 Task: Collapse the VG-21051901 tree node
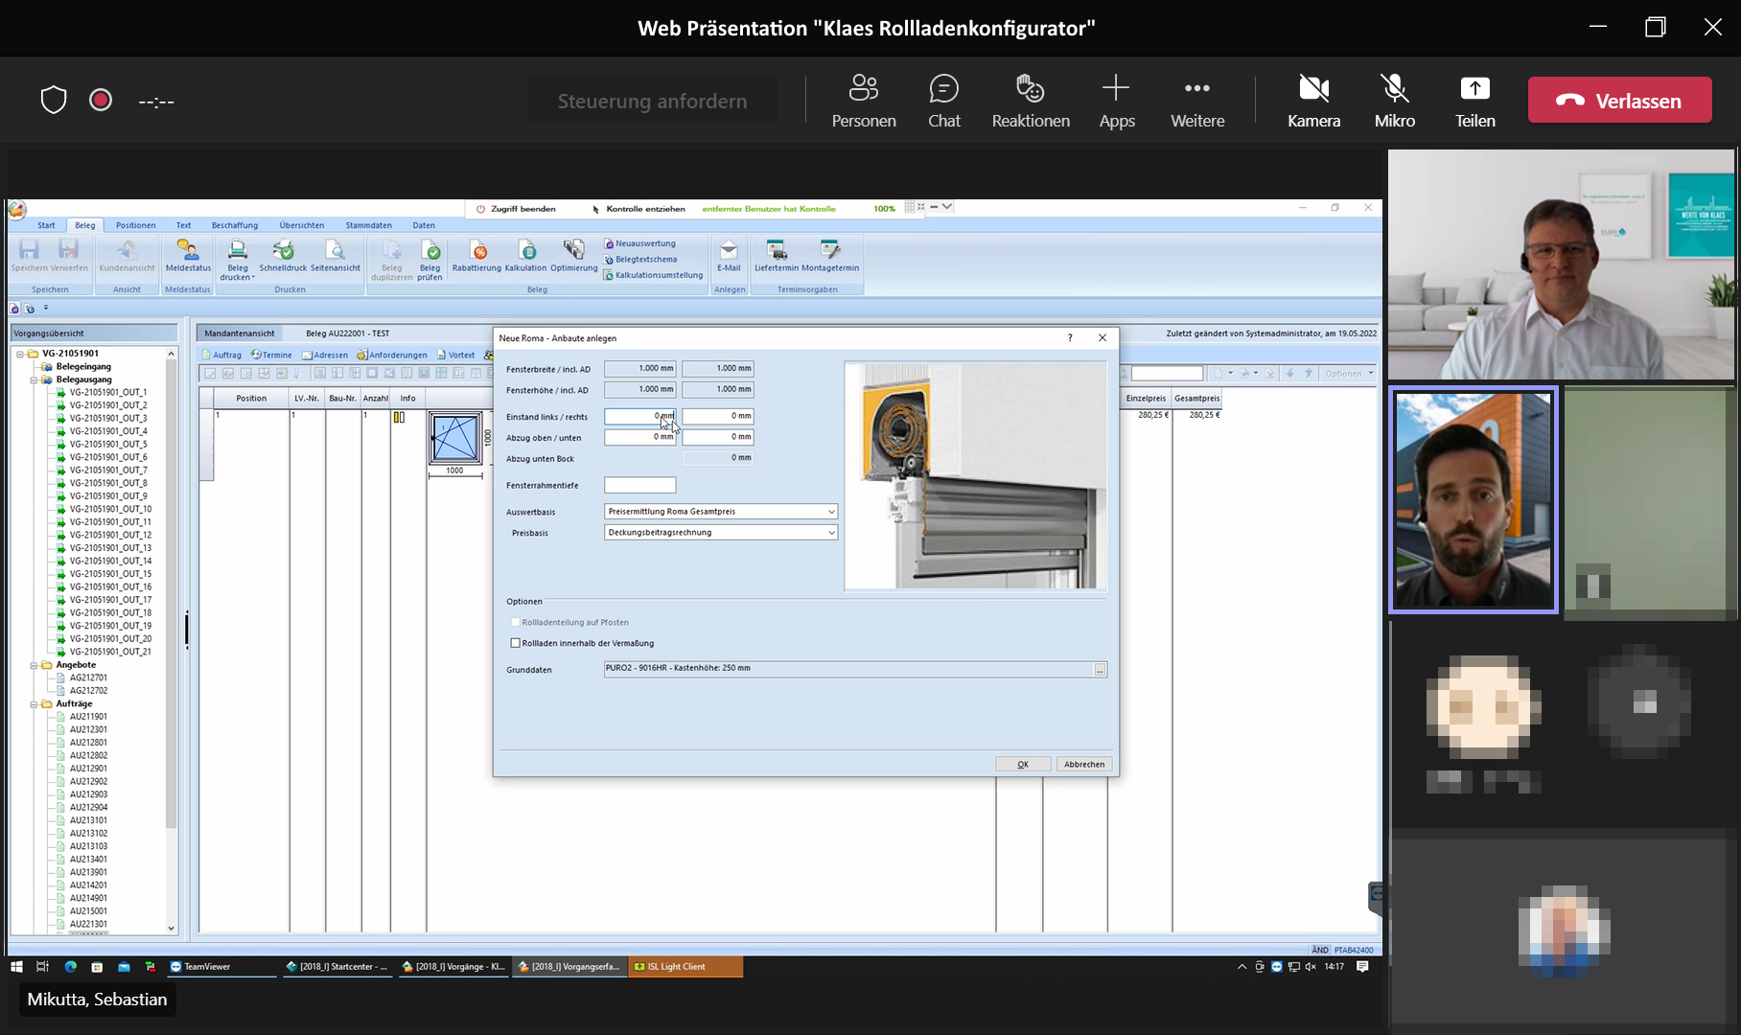pos(20,354)
